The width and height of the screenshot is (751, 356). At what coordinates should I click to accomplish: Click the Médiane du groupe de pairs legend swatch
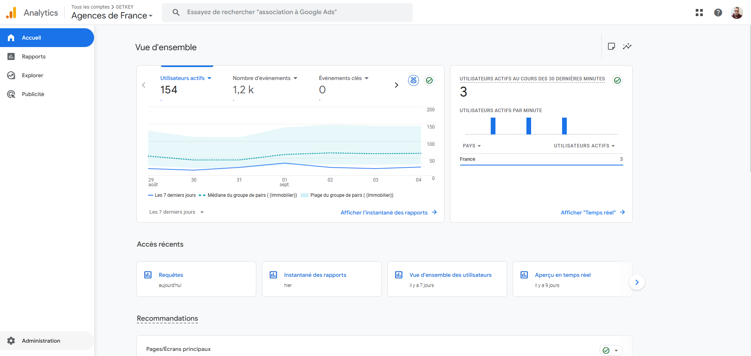[202, 195]
